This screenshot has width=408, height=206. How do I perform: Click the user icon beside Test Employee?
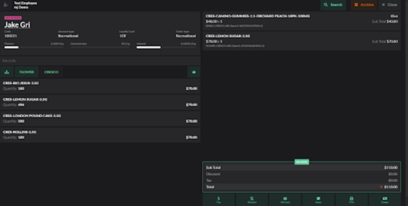[6, 5]
